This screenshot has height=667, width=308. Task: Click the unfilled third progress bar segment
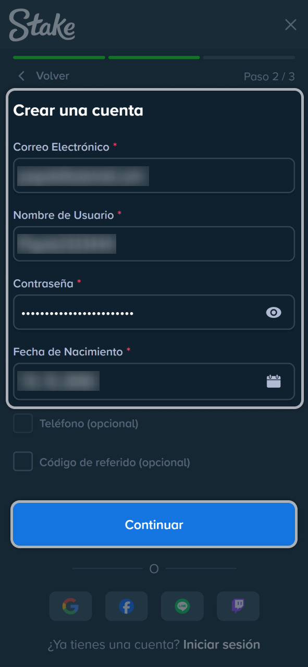[x=249, y=57]
